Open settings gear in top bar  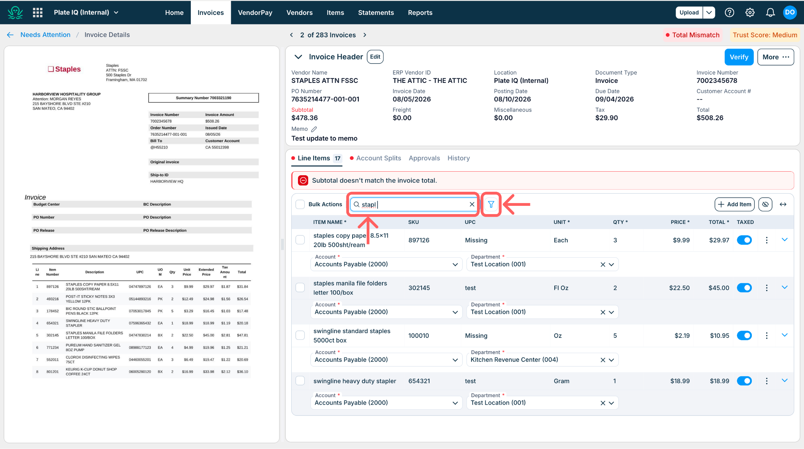tap(750, 13)
